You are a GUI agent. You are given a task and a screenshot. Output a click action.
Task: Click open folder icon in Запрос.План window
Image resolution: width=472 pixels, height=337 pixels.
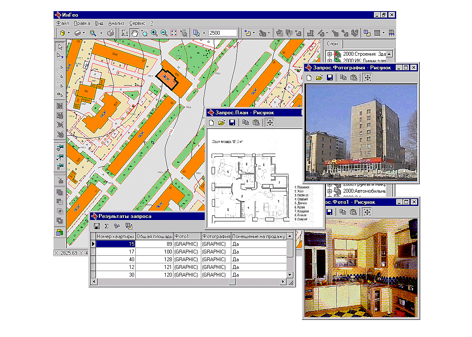click(221, 122)
